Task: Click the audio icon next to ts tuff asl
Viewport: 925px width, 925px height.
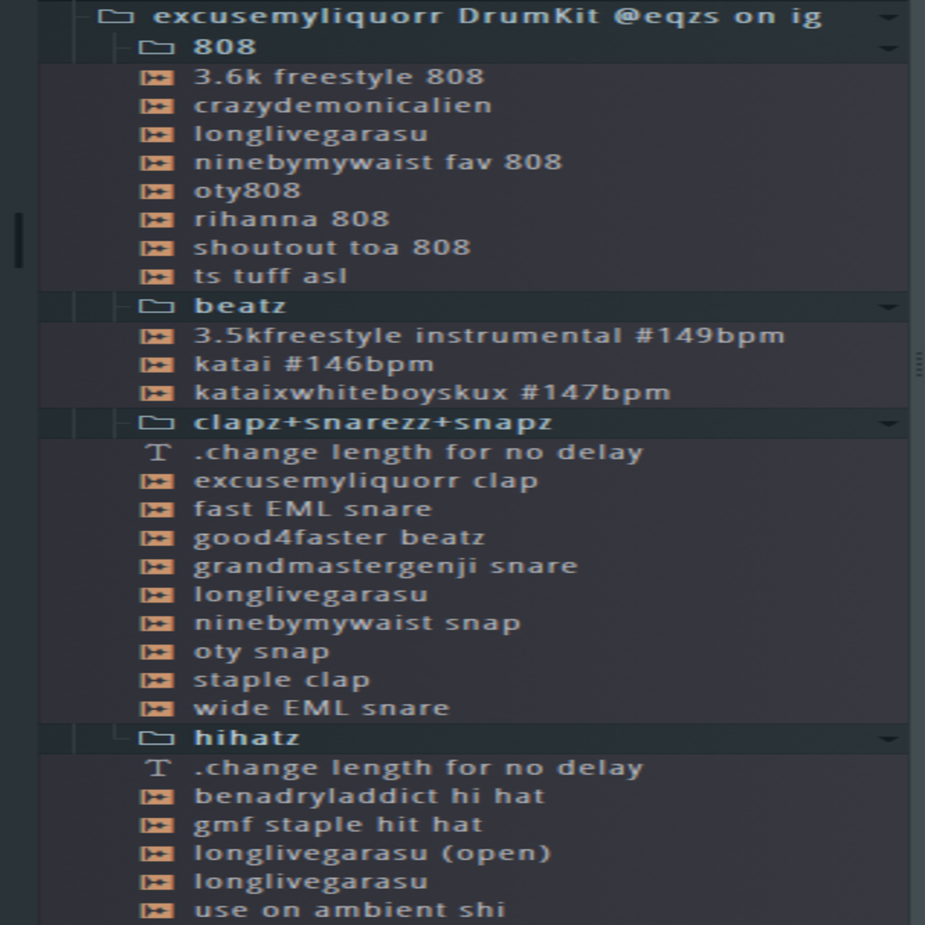Action: click(156, 277)
